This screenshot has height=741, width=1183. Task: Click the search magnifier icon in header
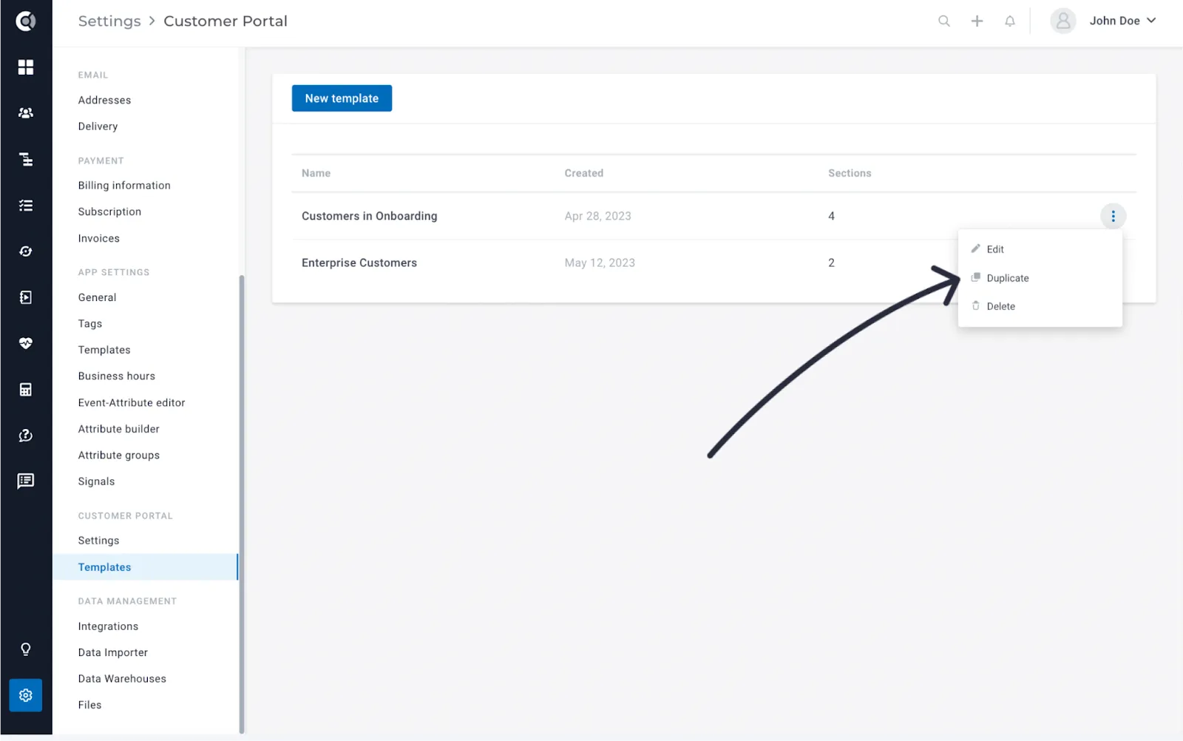pos(944,21)
